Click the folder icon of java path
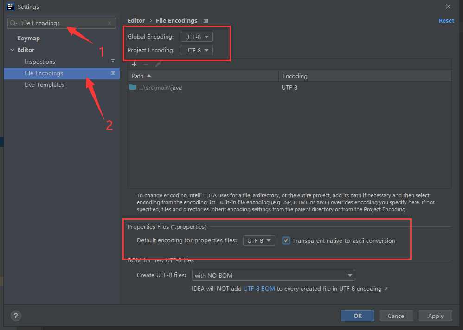Viewport: 463px width, 330px height. 133,87
